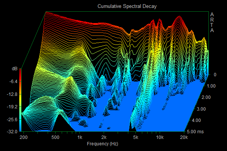Image resolution: width=227 pixels, height=151 pixels.
Task: Click the 5k frequency tick label
Action: (135, 138)
